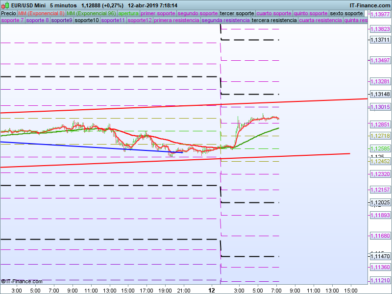This screenshot has height=294, width=392.
Task: Click the apertura indicator label
Action: point(128,13)
